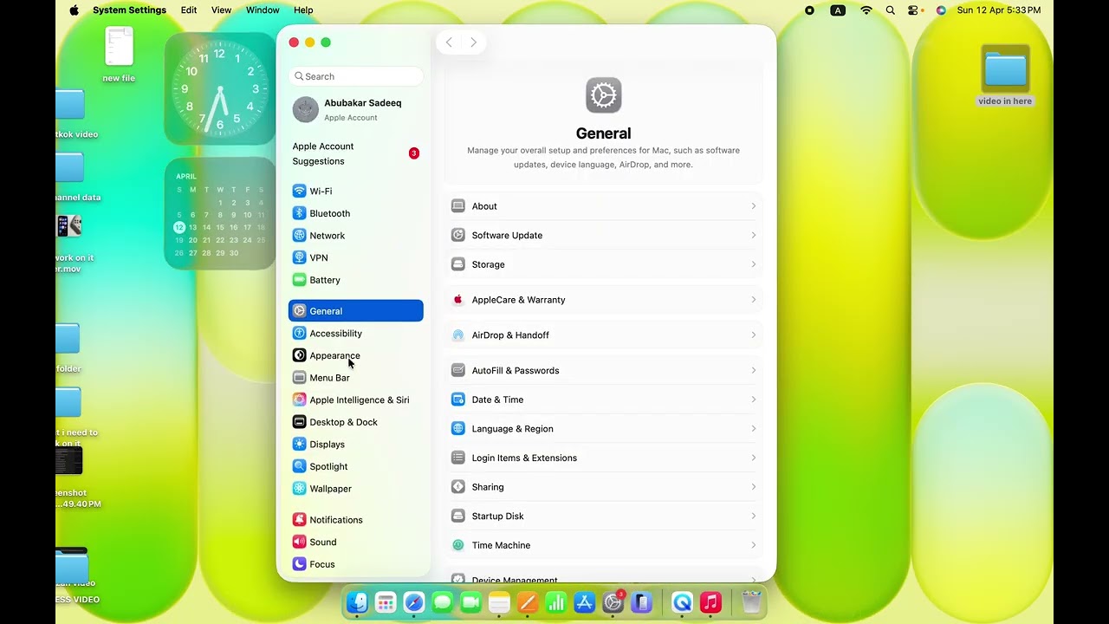1109x624 pixels.
Task: Select Notifications bell icon
Action: coord(299,520)
